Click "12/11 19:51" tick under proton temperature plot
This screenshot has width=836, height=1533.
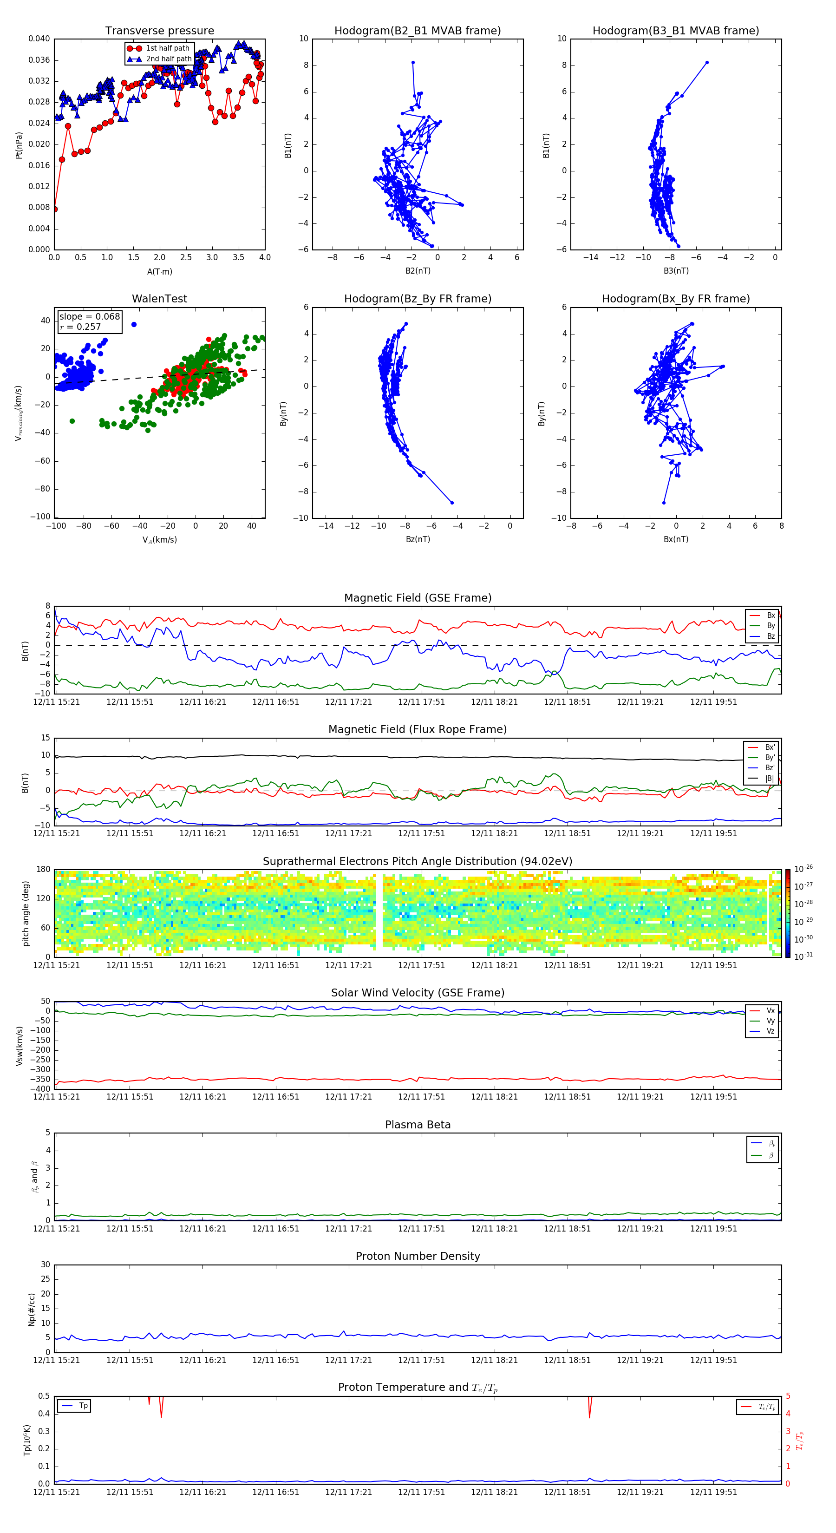[713, 1493]
